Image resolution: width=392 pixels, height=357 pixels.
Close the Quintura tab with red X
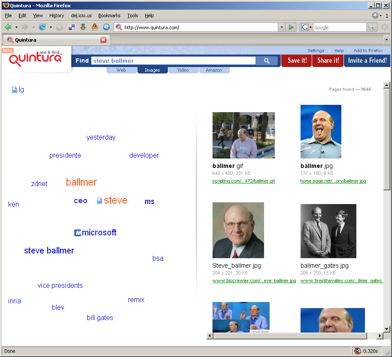tap(103, 40)
